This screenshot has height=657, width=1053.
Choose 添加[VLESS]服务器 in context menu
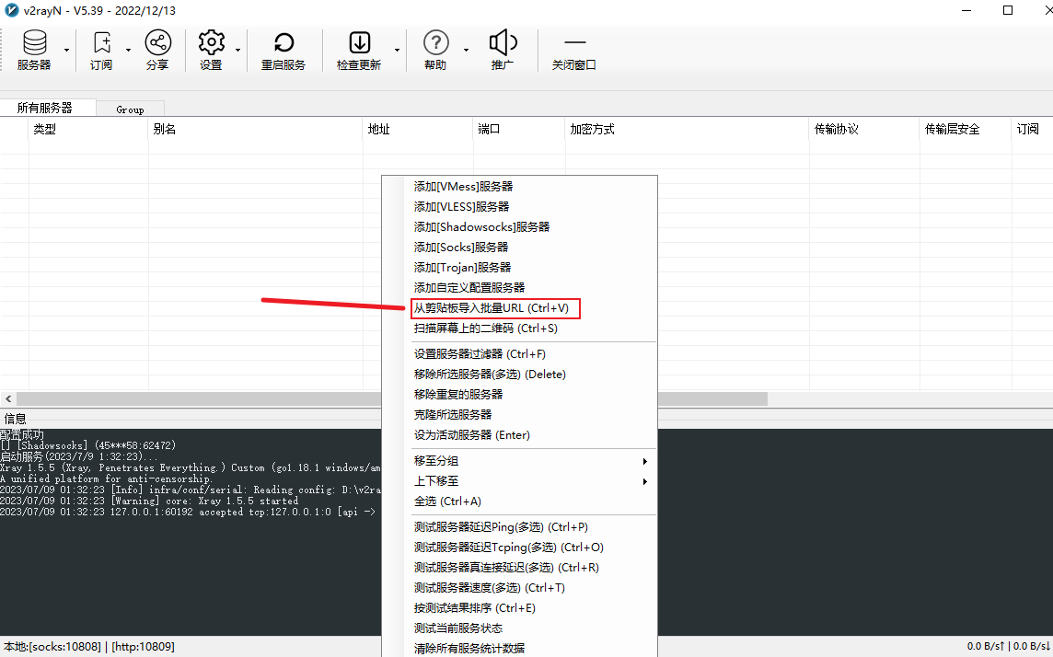(519, 207)
